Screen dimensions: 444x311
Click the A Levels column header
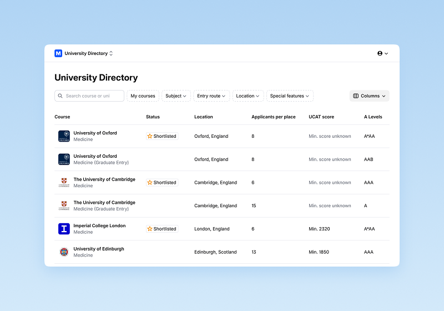(373, 117)
